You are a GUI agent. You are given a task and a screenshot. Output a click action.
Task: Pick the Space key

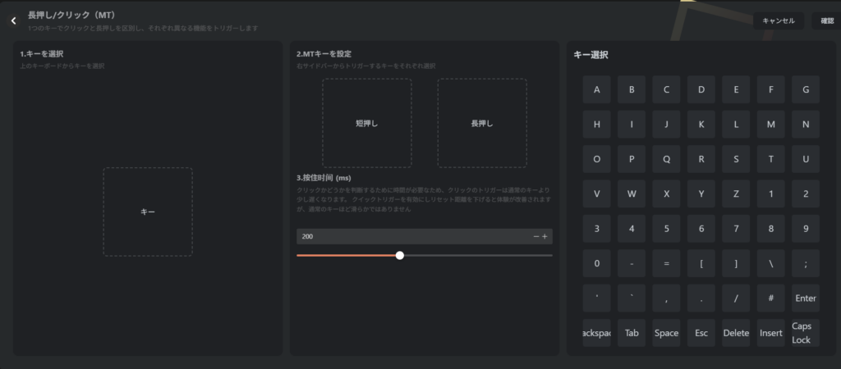666,333
